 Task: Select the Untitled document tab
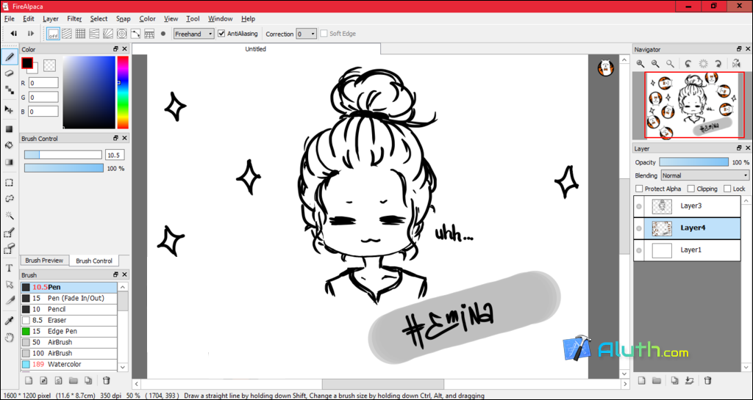(x=256, y=49)
